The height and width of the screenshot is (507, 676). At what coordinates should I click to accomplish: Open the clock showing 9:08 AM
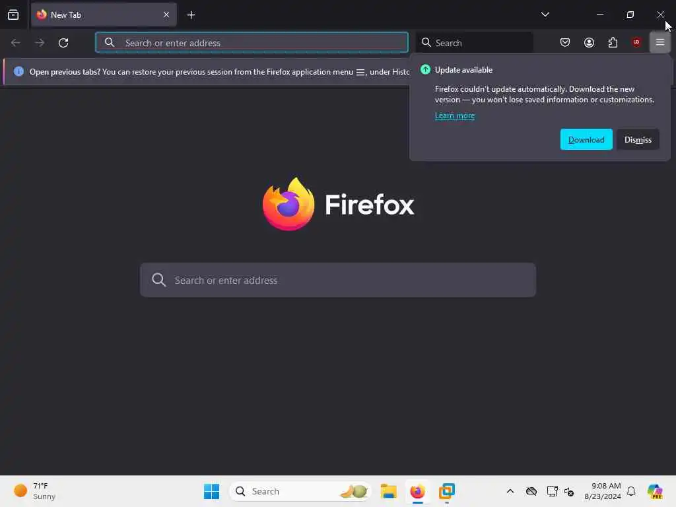602,491
